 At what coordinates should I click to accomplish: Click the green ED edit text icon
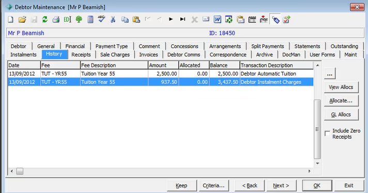67,20
